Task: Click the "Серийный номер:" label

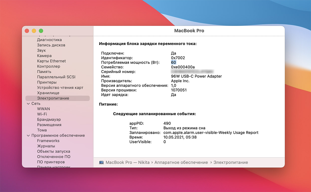Action: click(118, 72)
